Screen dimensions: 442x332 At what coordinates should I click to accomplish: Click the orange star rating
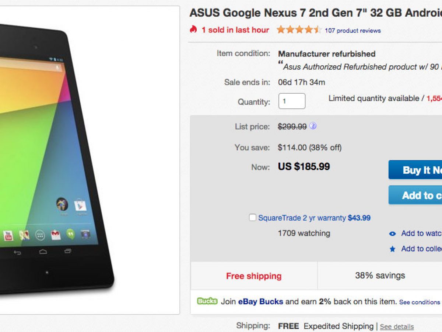click(x=299, y=30)
